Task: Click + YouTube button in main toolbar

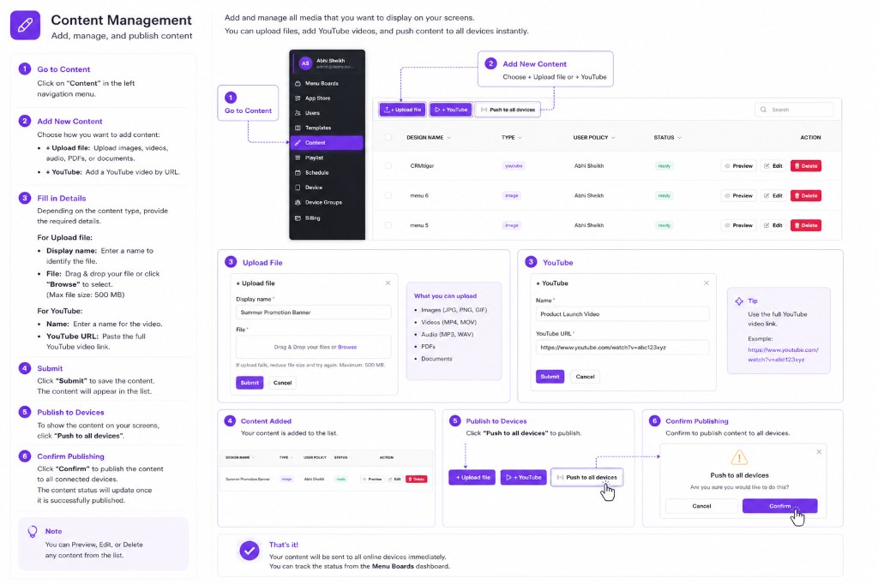Action: [451, 110]
